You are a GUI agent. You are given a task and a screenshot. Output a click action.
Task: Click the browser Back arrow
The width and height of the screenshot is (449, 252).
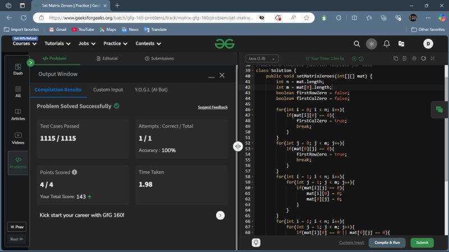coord(9,18)
